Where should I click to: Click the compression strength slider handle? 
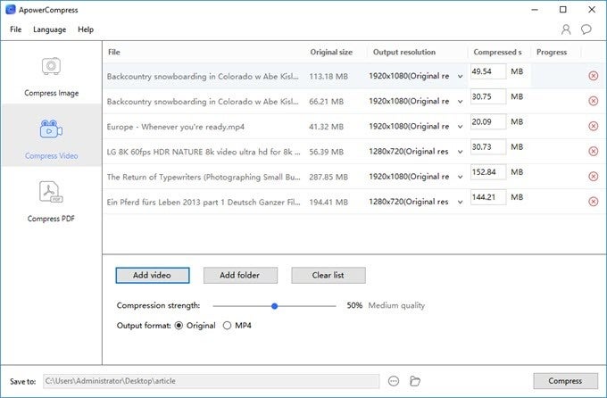coord(275,305)
